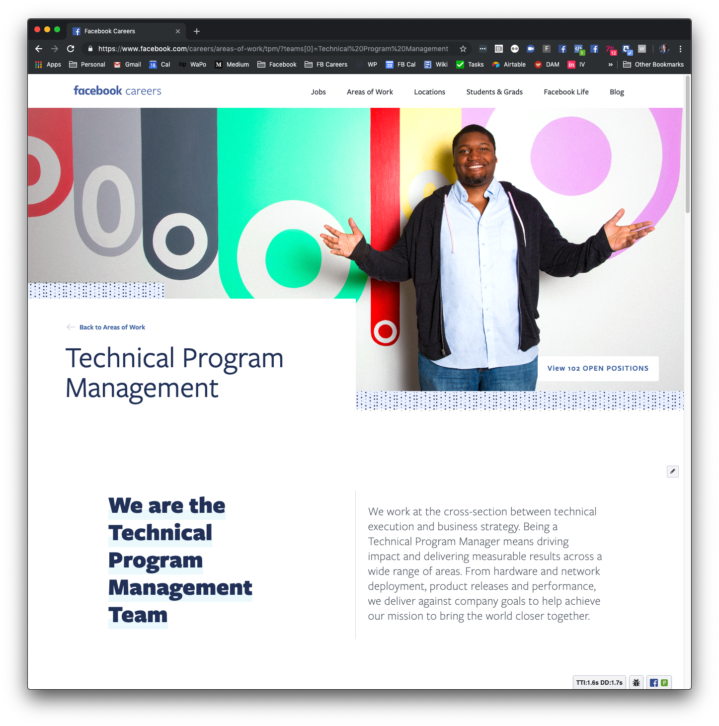Viewport: 719px width, 726px height.
Task: Reload the page with the refresh icon
Action: click(71, 49)
